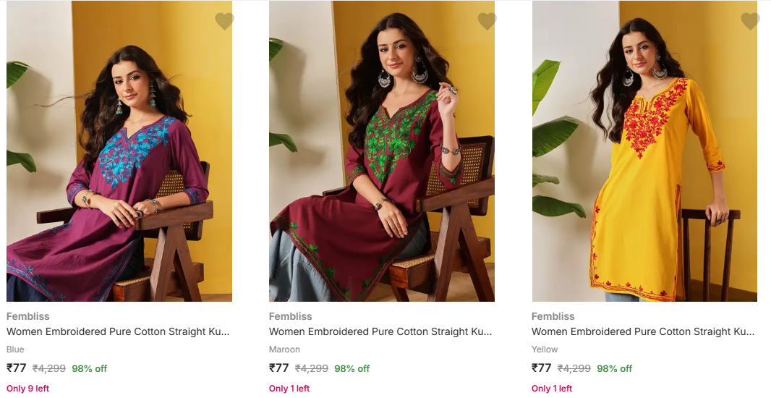
Task: Click the heart icon on the maroon kurta
Action: (487, 22)
